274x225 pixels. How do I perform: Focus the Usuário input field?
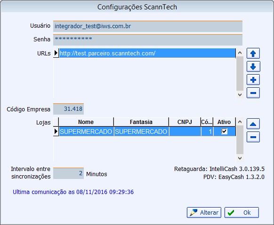coord(148,26)
